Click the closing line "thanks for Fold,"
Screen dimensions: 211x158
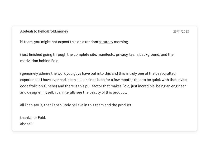[33, 118]
